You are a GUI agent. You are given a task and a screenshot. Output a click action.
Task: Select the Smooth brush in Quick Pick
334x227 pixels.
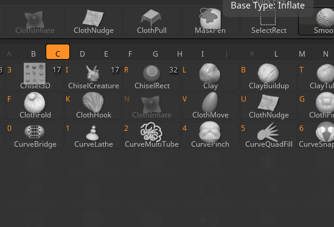coord(316,21)
